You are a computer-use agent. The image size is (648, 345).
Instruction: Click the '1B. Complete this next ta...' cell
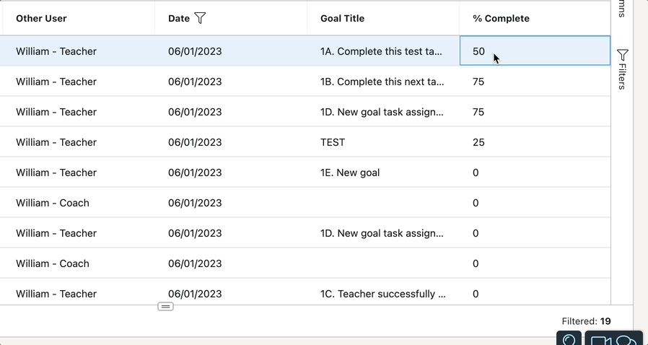tap(382, 82)
